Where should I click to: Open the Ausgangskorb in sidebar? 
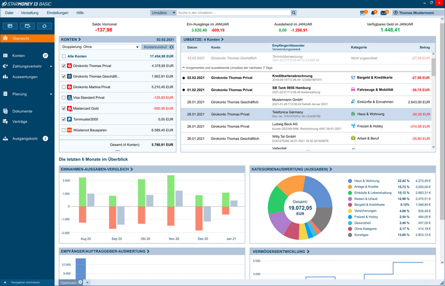tap(25, 139)
